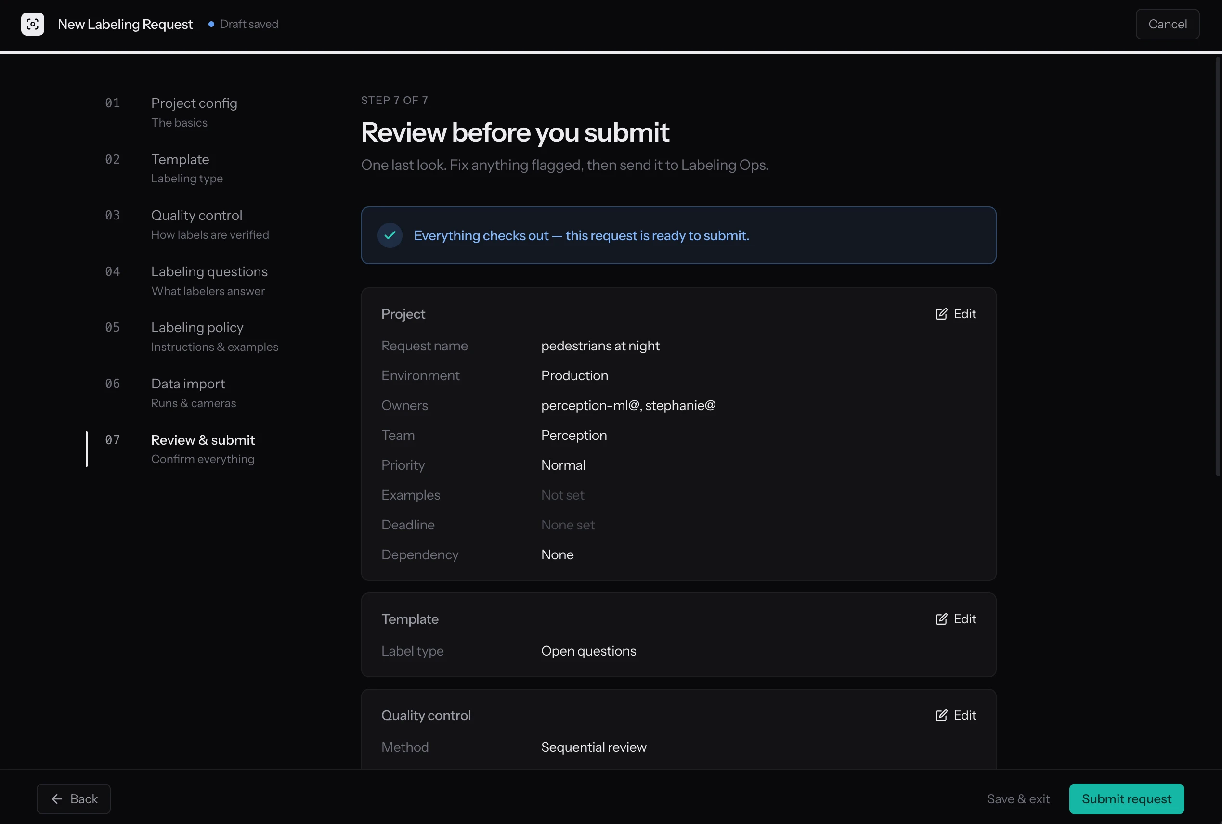Click the 'Deadline' field label
1222x824 pixels.
pyautogui.click(x=408, y=525)
